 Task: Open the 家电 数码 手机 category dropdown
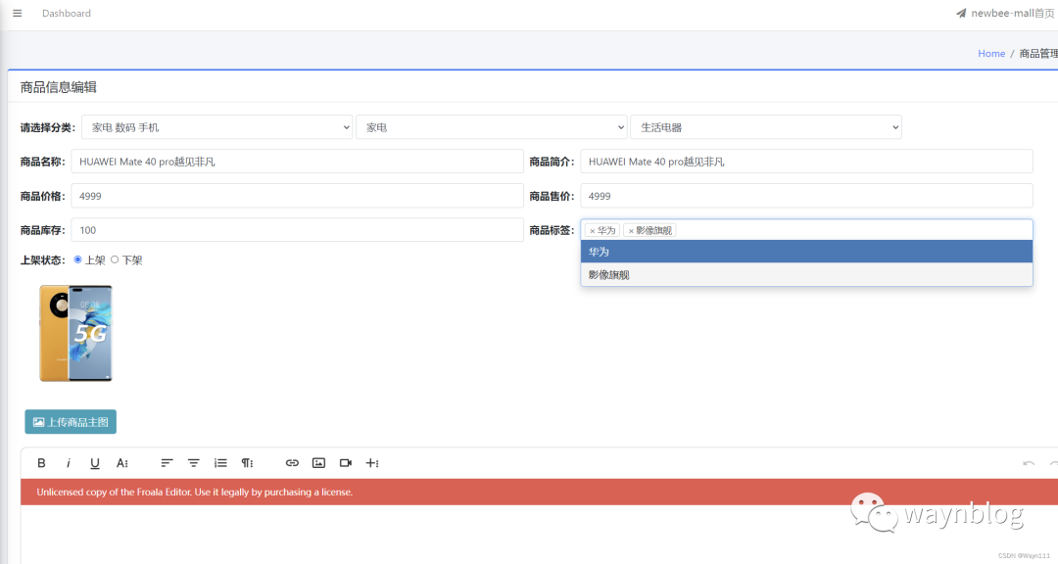[216, 127]
